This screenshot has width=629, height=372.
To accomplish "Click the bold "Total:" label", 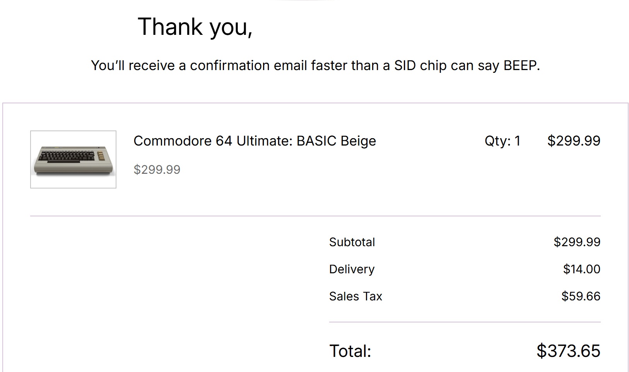I will pyautogui.click(x=350, y=351).
